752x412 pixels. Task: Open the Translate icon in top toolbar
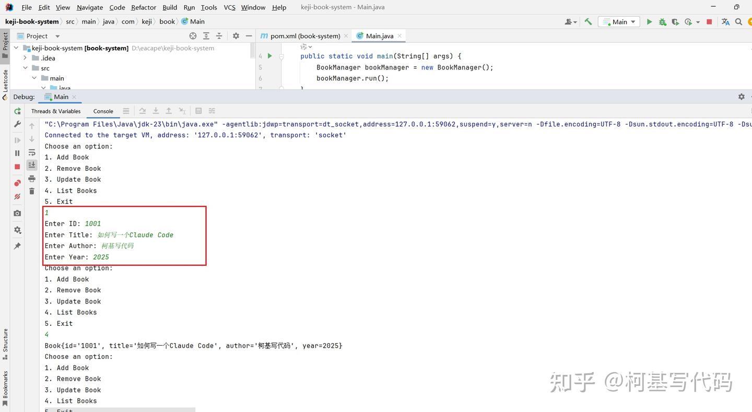click(x=725, y=22)
